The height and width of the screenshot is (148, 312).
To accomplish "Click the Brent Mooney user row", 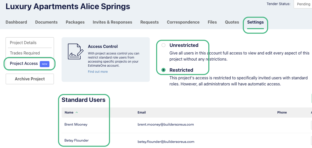I will click(x=187, y=125).
